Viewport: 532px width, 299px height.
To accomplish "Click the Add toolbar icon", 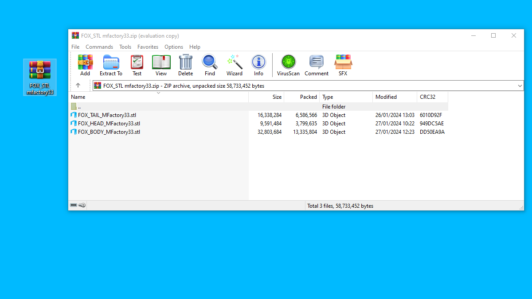I will [85, 65].
